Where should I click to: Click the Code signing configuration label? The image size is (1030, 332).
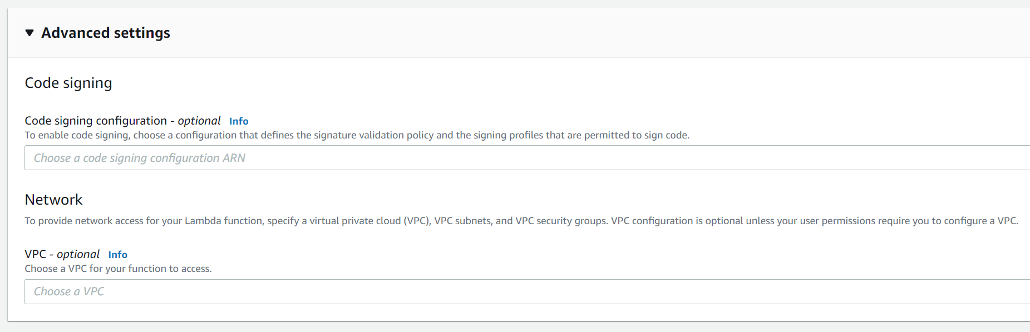(96, 121)
